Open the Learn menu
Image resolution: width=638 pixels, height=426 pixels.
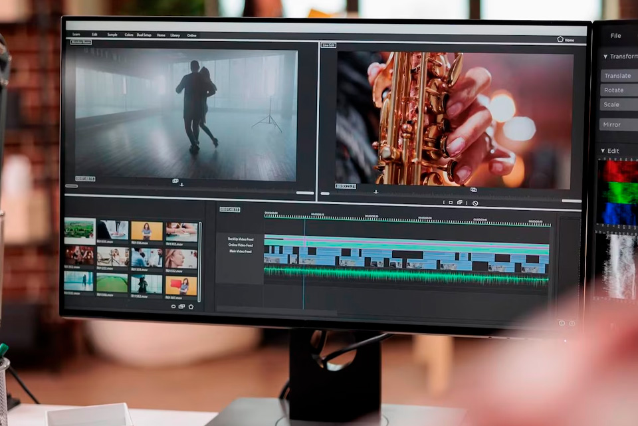pyautogui.click(x=76, y=34)
